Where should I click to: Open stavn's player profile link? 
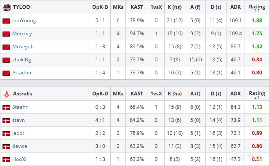pos(19,120)
